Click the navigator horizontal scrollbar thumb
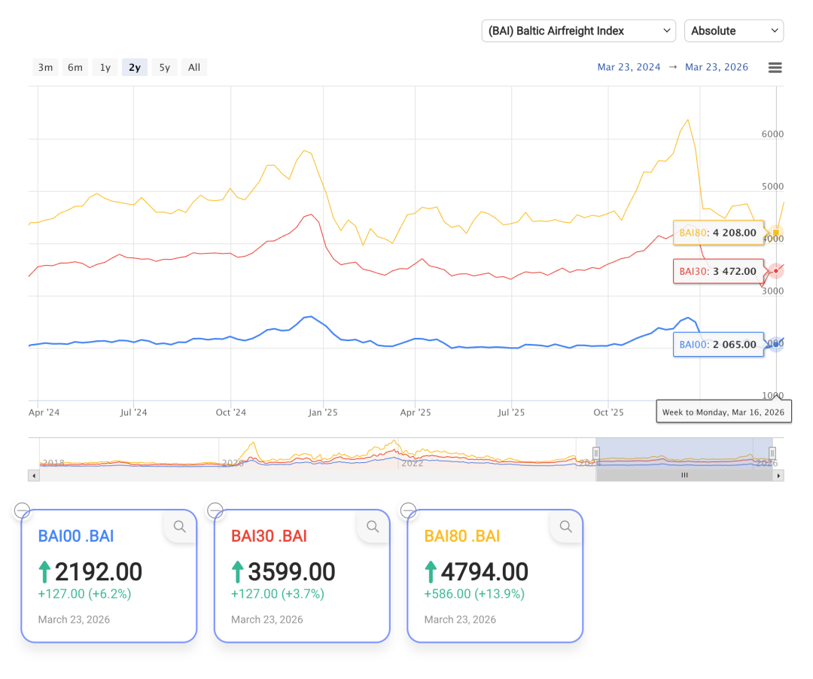This screenshot has height=679, width=813. [x=684, y=476]
